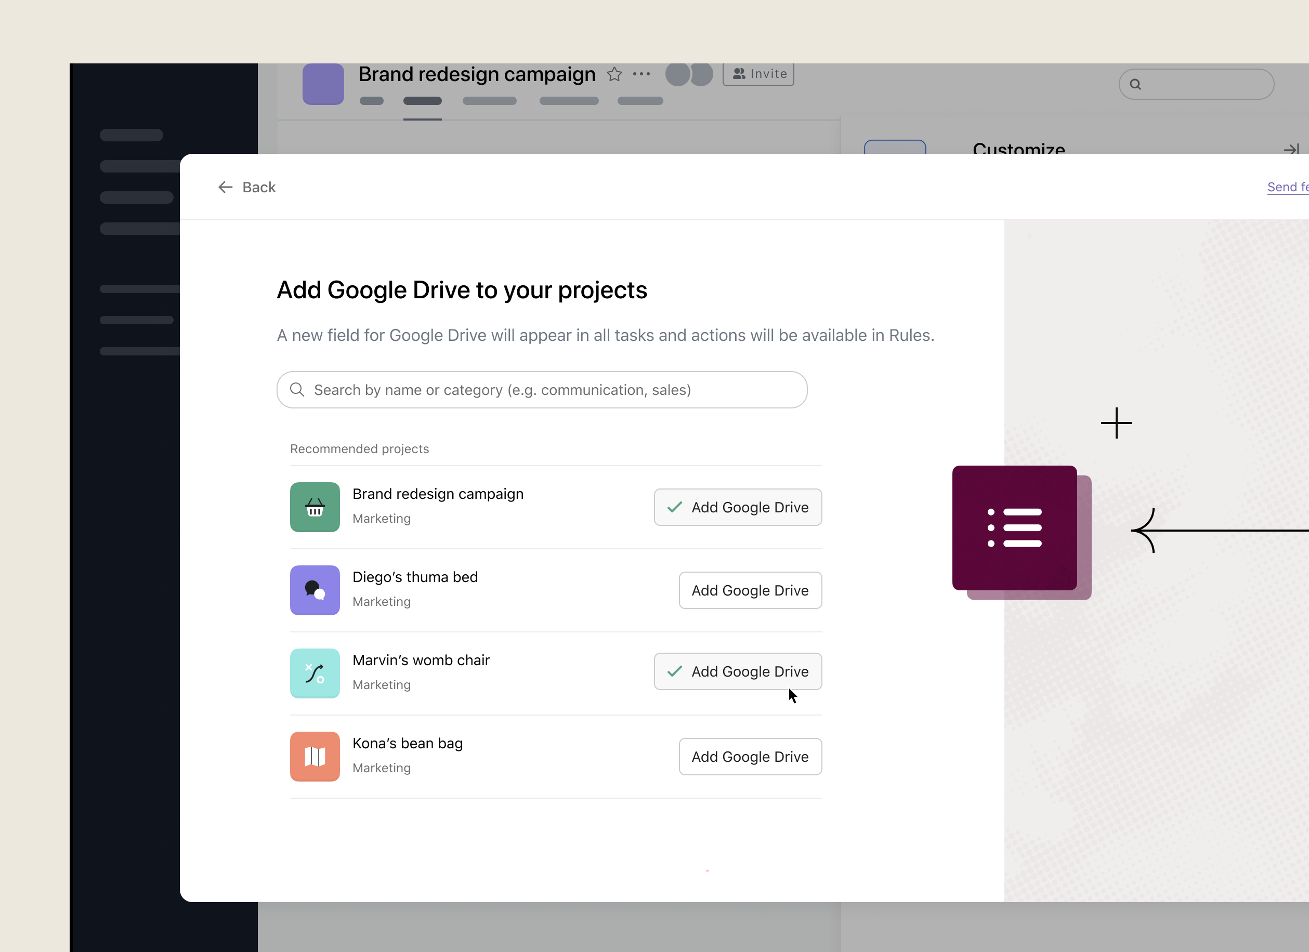Select the Brand redesign campaign basket icon

tap(315, 507)
